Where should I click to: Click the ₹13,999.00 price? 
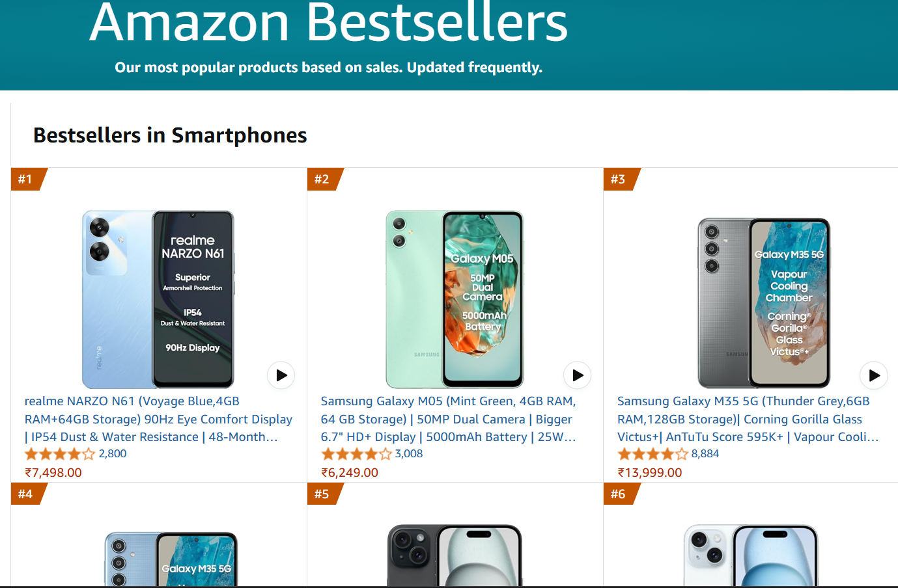[650, 473]
